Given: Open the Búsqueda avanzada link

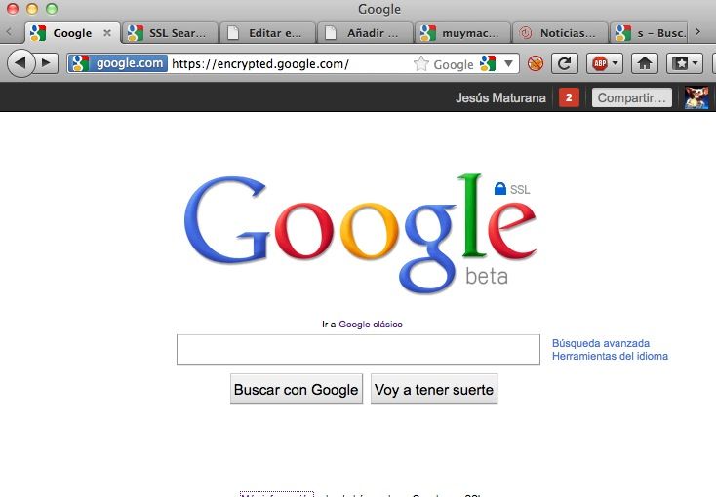Looking at the screenshot, I should click(x=601, y=343).
